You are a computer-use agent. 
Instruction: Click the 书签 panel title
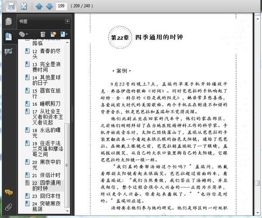(23, 21)
